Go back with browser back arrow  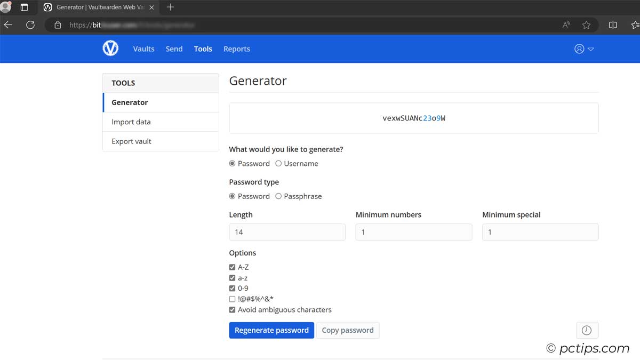[x=8, y=25]
